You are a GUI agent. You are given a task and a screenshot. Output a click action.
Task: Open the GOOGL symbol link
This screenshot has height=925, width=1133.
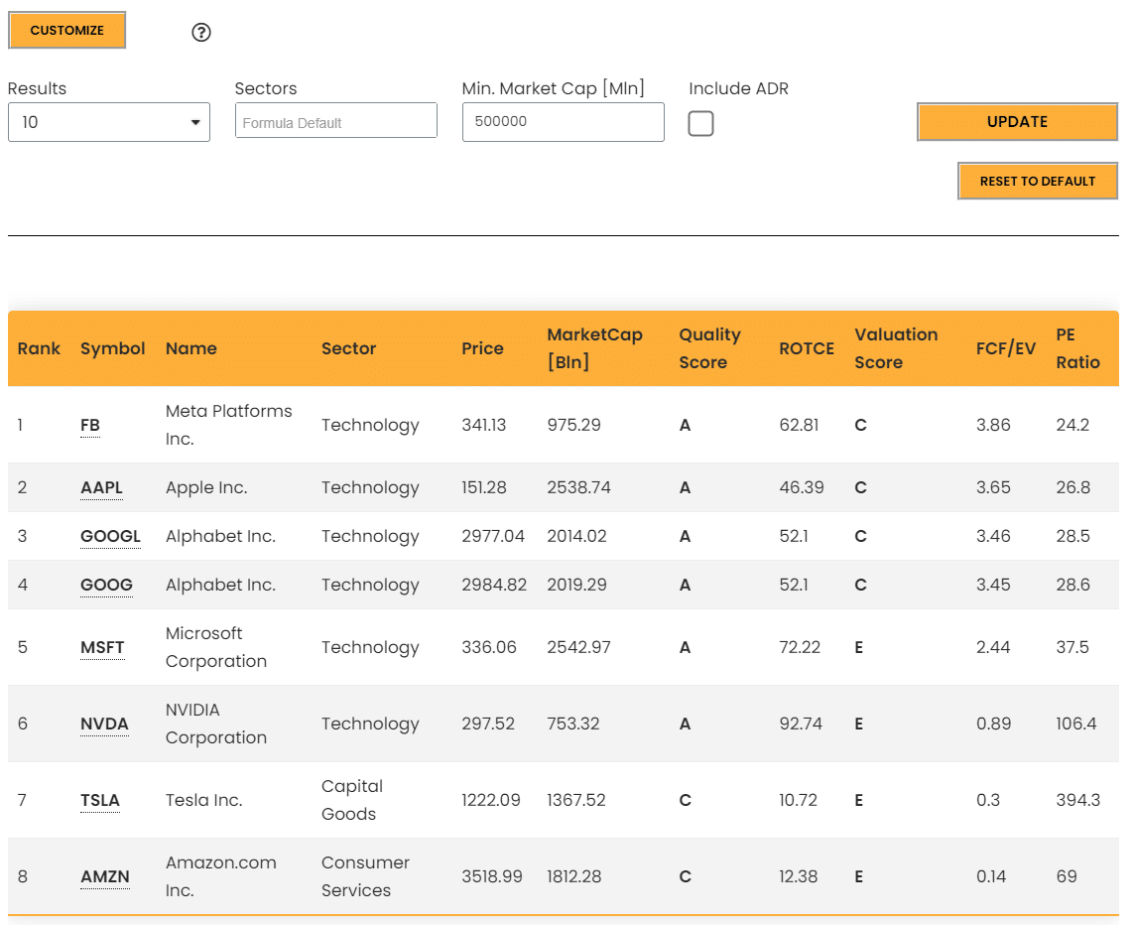110,536
